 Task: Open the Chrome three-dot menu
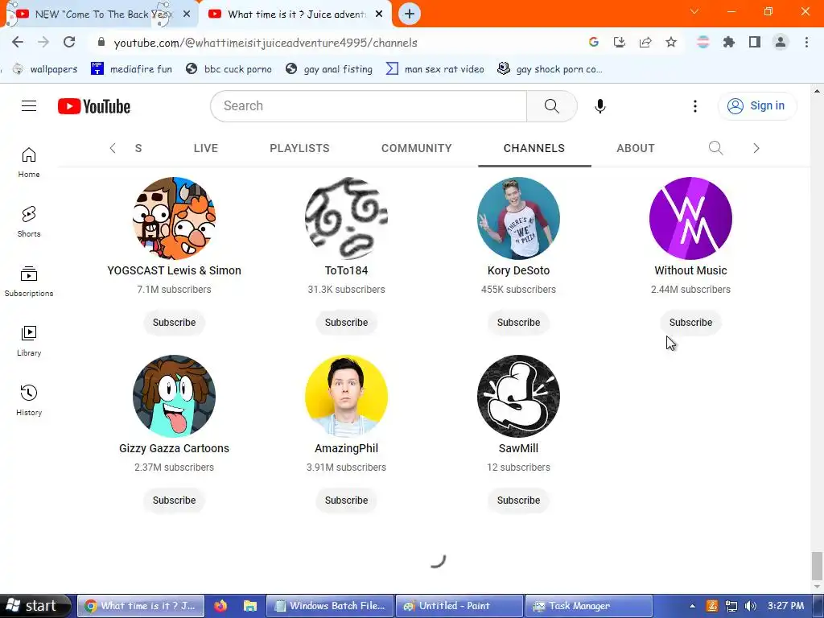click(x=806, y=42)
